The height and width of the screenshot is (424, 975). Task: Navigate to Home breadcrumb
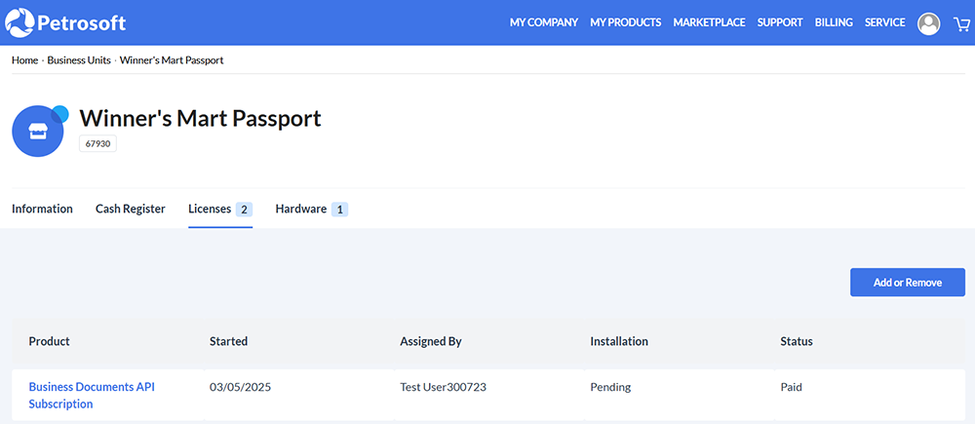pos(25,60)
